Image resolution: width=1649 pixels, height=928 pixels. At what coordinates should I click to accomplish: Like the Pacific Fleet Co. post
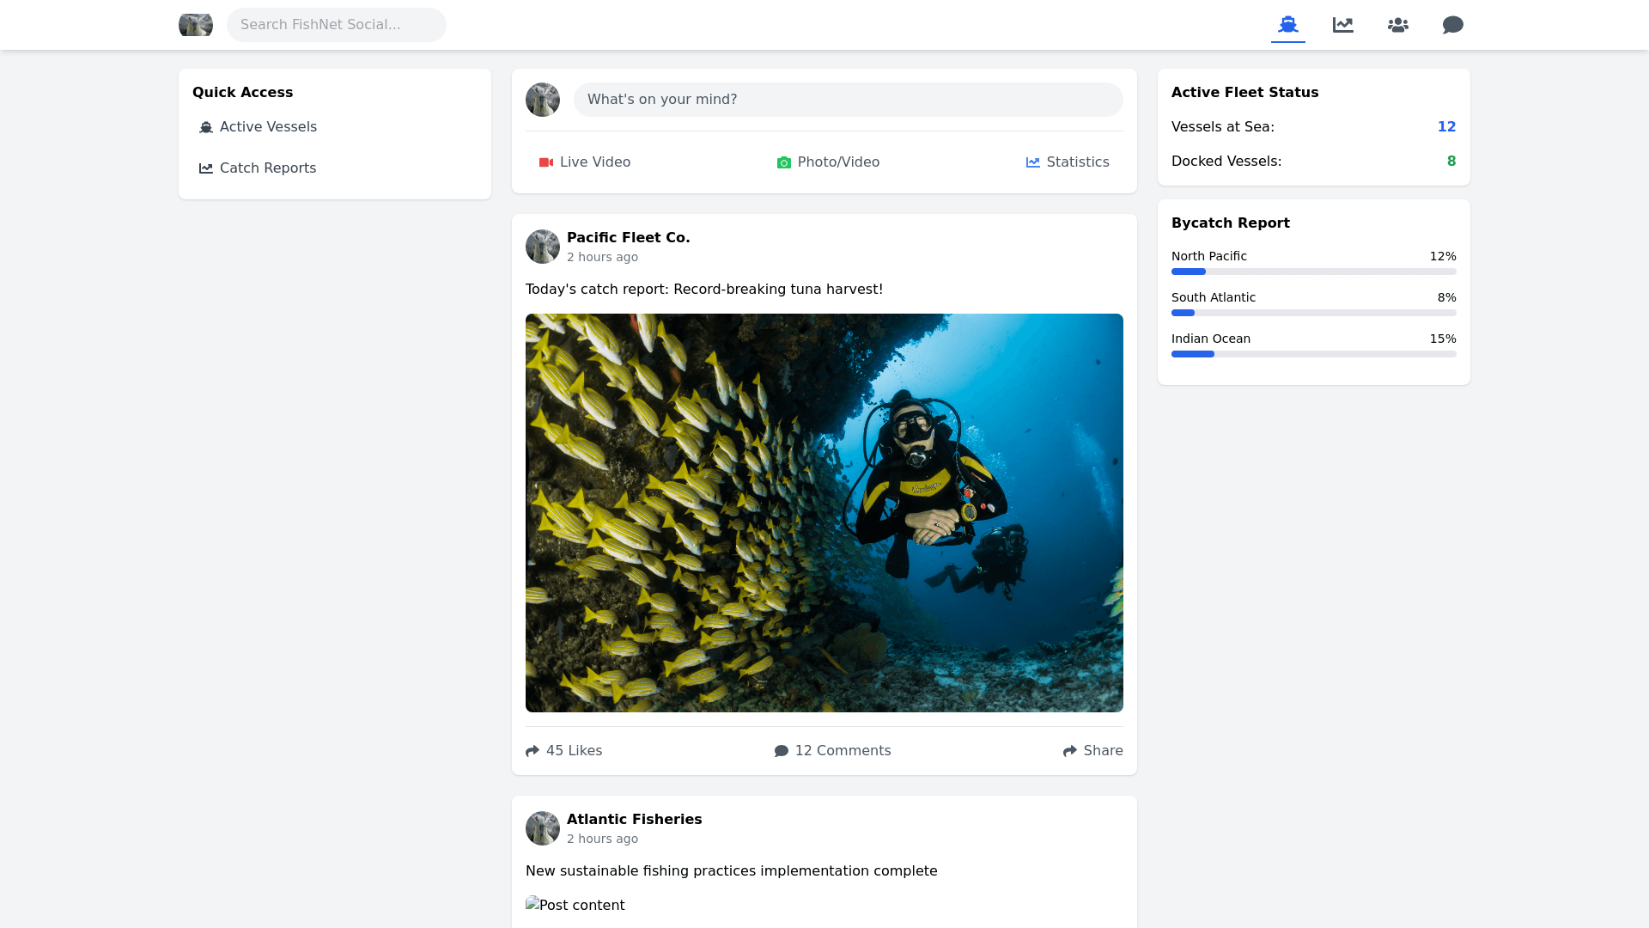pos(564,751)
